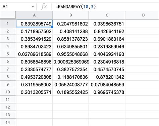159x126 pixels.
Task: Select cell containing 0.6901863164
Action: 107,39
